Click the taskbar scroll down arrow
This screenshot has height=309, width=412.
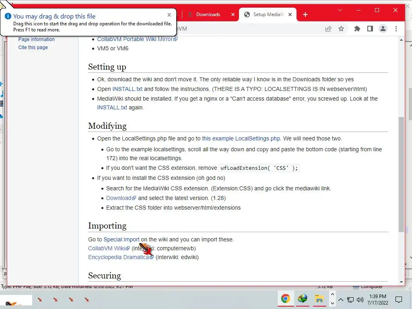(x=332, y=303)
